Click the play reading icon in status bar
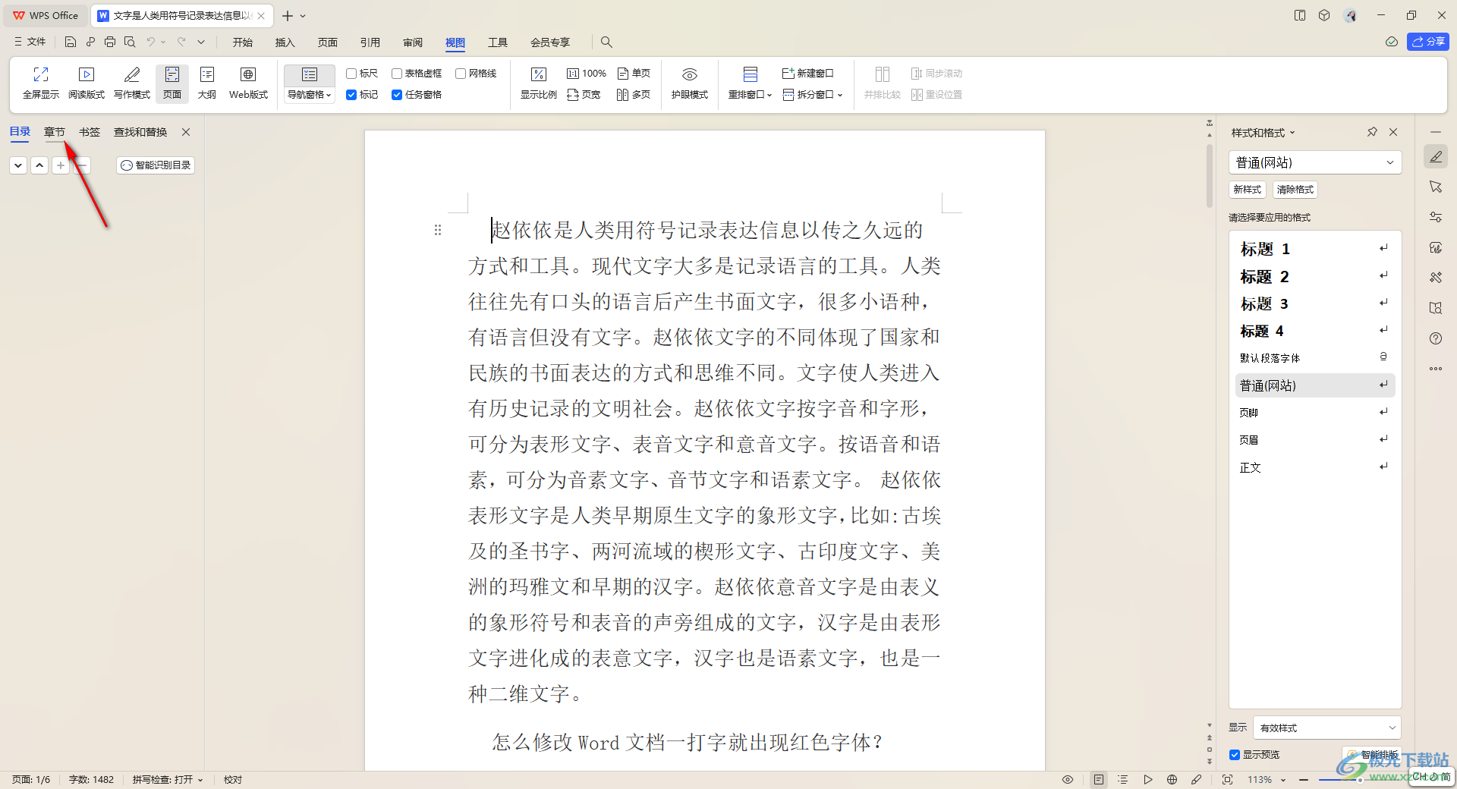Image resolution: width=1457 pixels, height=789 pixels. [x=1148, y=780]
